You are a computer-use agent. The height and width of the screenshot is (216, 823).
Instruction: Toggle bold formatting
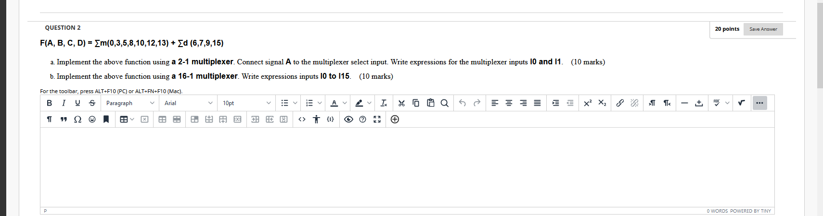coord(49,103)
